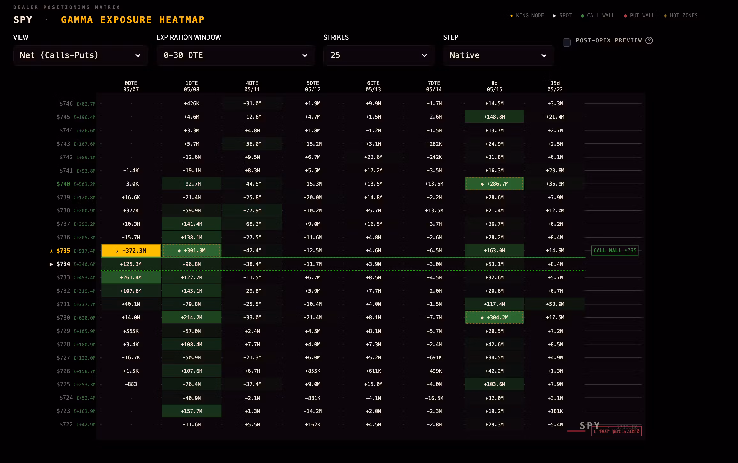Image resolution: width=738 pixels, height=463 pixels.
Task: Click the −15.7M cell in the 0DTE column
Action: 131,237
